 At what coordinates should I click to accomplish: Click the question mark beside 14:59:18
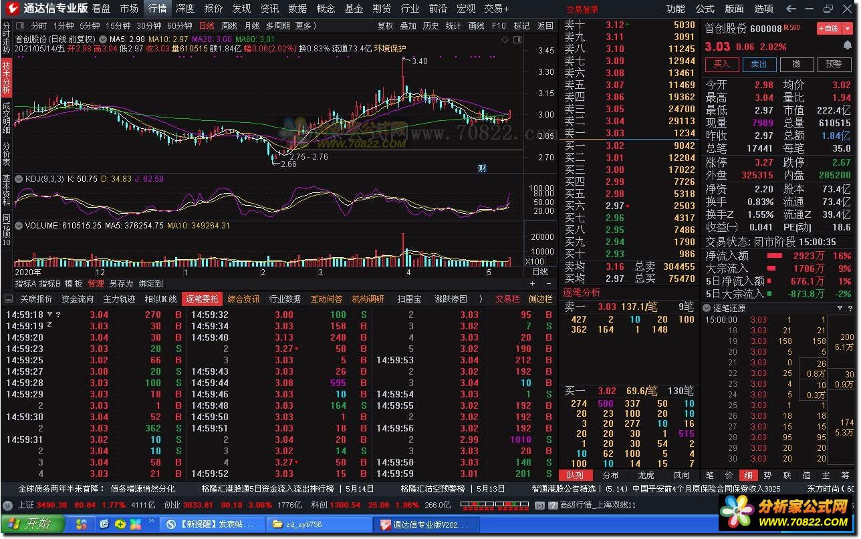point(58,315)
